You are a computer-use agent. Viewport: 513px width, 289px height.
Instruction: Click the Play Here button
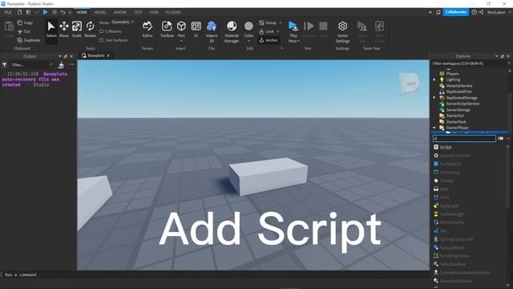pos(293,32)
